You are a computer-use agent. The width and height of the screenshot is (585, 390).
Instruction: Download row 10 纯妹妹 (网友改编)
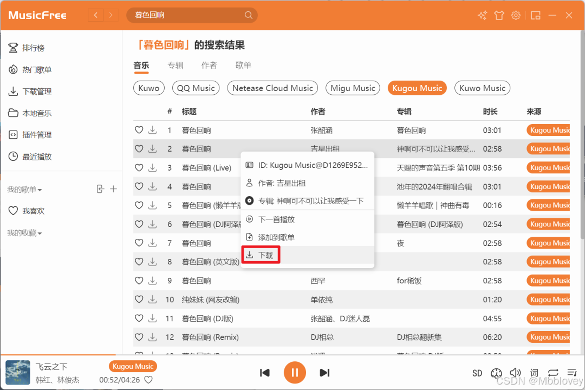click(x=153, y=300)
